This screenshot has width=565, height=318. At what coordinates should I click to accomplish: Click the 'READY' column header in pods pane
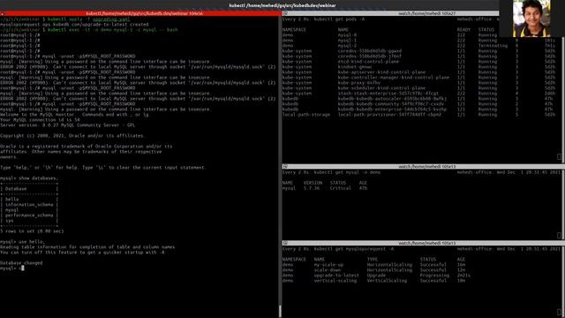tap(463, 29)
